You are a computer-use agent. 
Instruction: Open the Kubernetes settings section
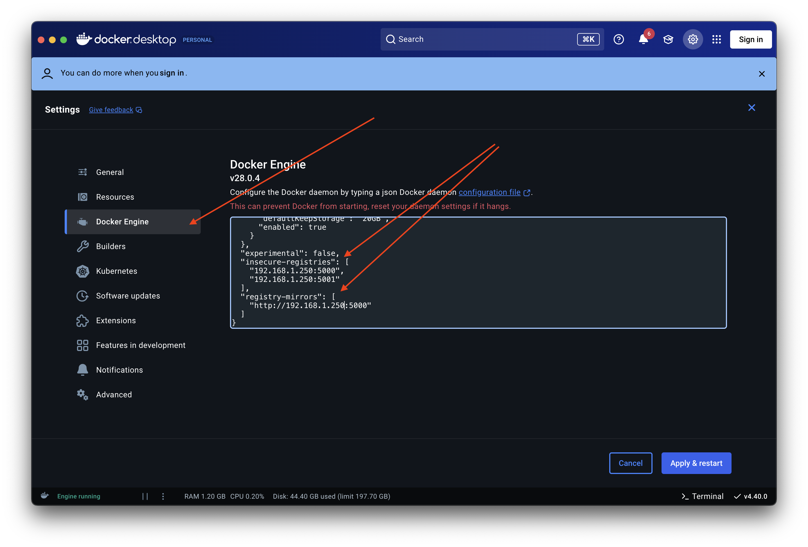[x=132, y=271]
